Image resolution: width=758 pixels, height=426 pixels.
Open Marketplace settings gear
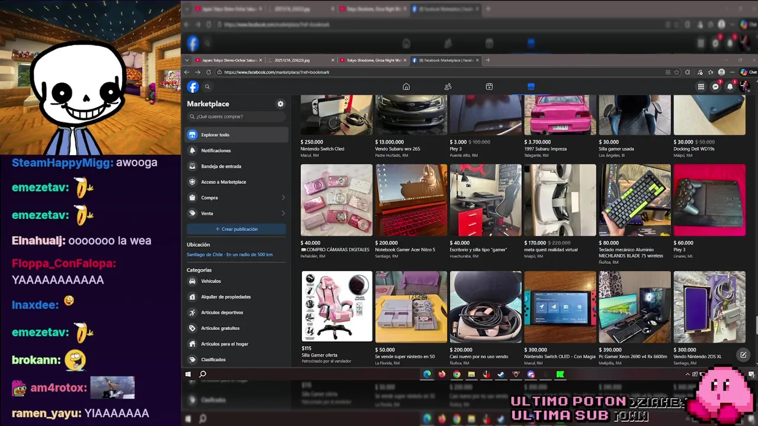[281, 104]
